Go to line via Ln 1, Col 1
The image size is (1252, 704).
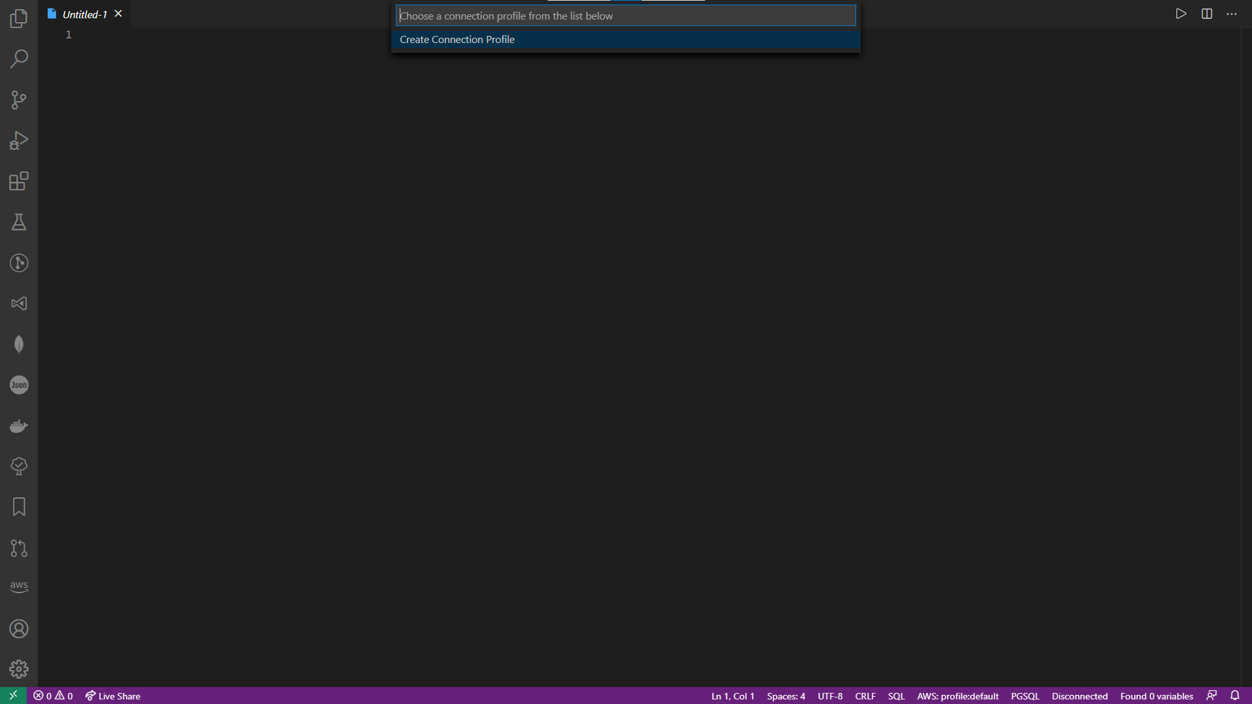732,696
